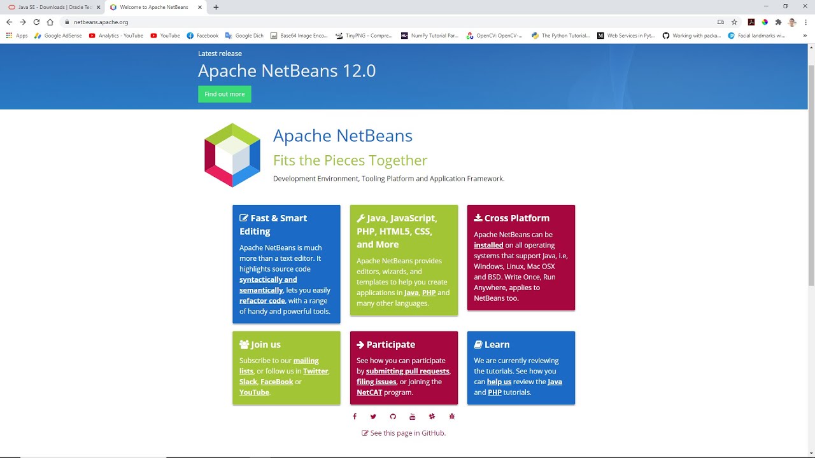Screen dimensions: 815x458
Task: Follow the filing issues link
Action: (376, 382)
